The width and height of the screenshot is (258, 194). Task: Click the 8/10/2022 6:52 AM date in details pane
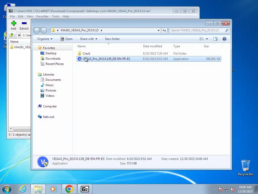coord(139,159)
